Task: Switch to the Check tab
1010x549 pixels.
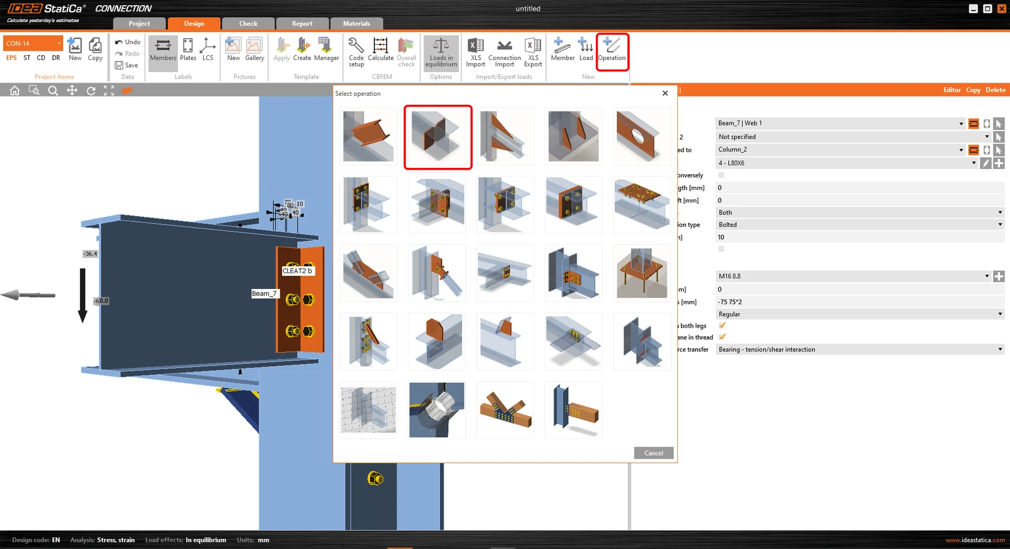Action: [x=248, y=23]
